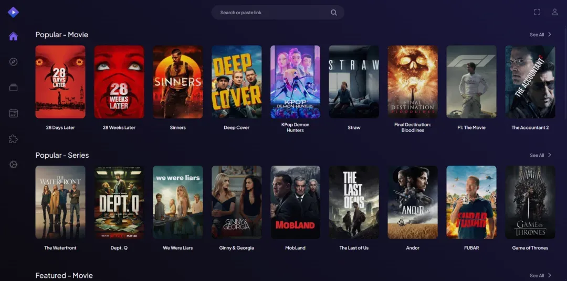Click the 'Featured - Movie' heading
This screenshot has height=281, width=567.
(64, 276)
